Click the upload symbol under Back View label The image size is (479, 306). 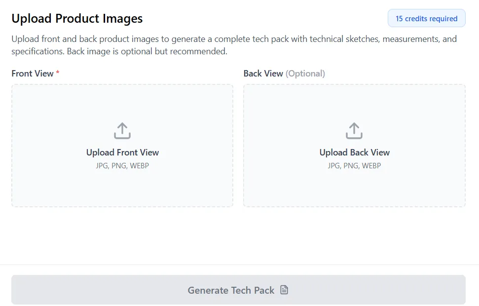click(x=354, y=130)
